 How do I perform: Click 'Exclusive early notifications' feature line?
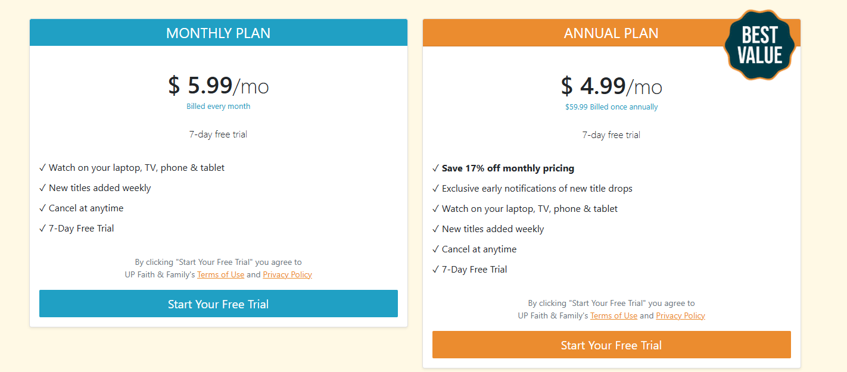coord(537,189)
